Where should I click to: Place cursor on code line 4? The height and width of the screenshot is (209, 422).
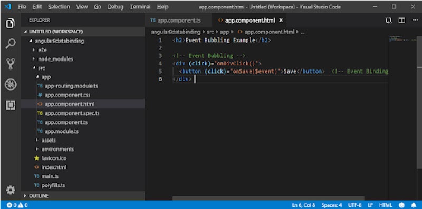coord(217,64)
